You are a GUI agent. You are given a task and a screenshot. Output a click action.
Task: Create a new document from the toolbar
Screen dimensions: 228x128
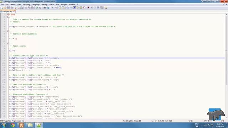2,7
